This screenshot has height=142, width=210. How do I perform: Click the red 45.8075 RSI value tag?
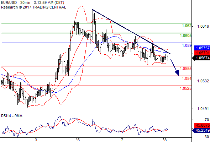tap(202, 125)
